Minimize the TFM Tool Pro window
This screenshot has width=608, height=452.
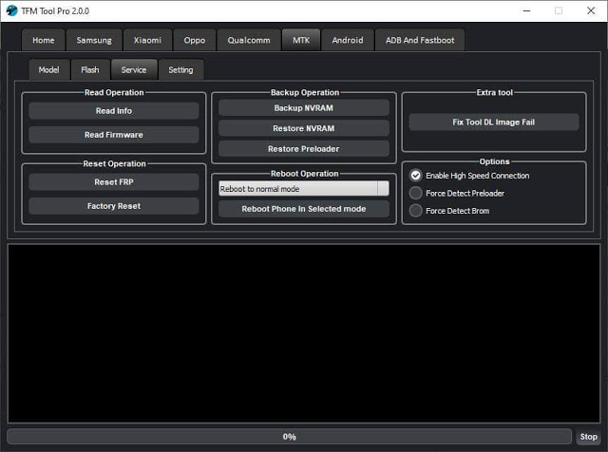tap(526, 10)
